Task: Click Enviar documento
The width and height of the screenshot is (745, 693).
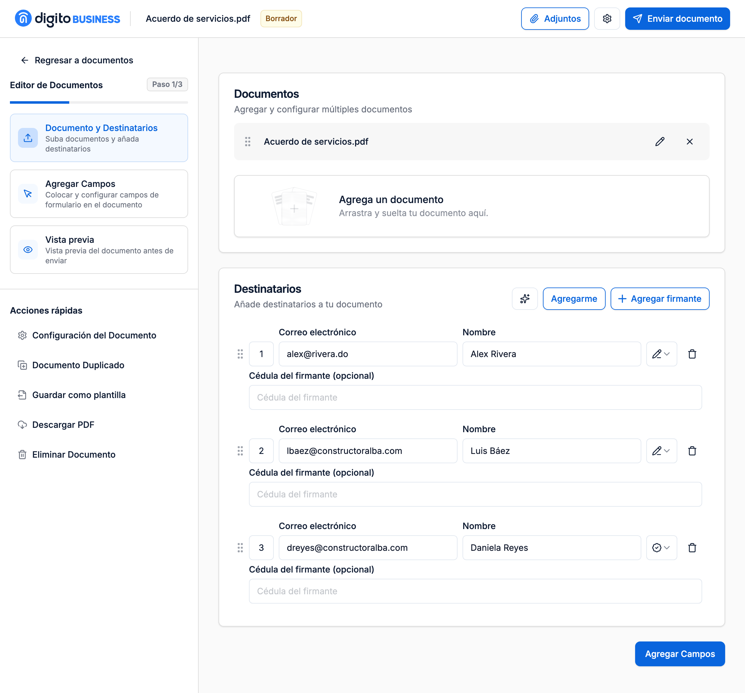Action: [x=677, y=19]
